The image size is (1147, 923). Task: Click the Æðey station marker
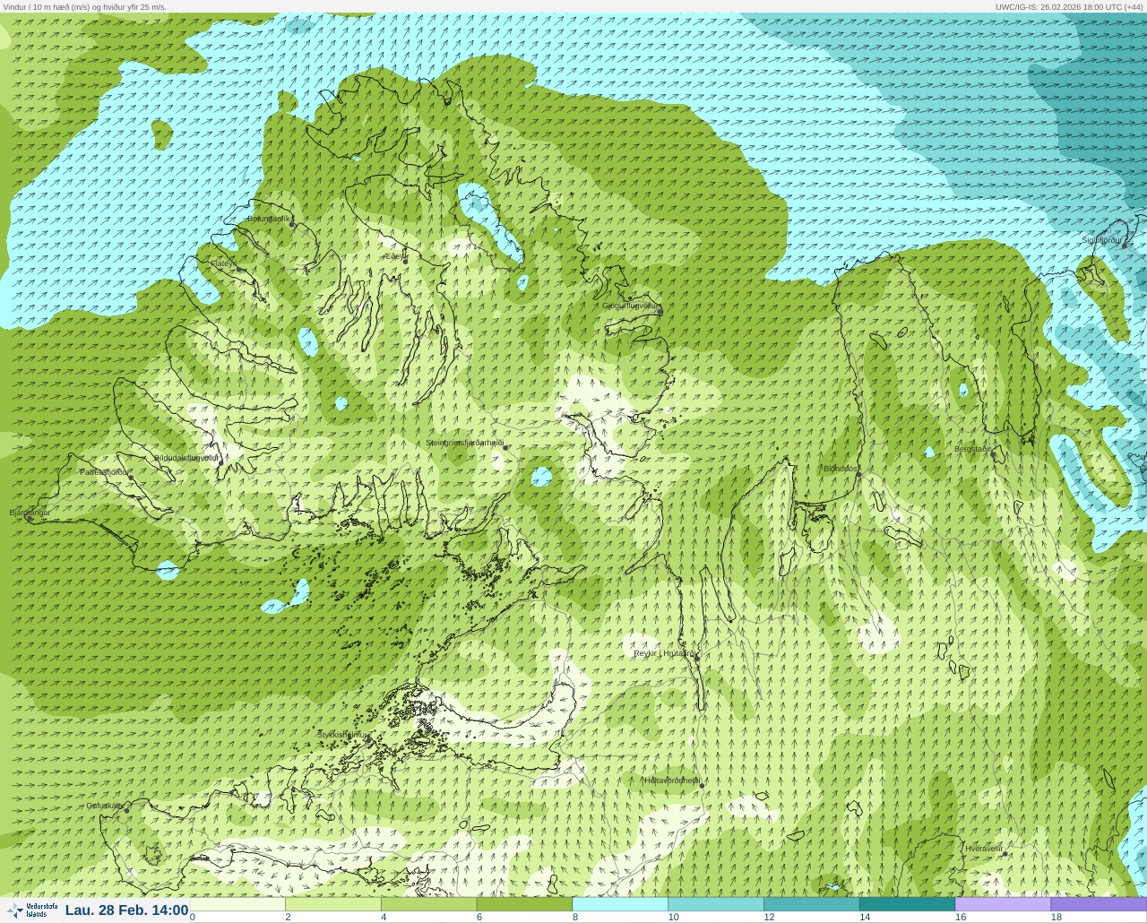(405, 261)
